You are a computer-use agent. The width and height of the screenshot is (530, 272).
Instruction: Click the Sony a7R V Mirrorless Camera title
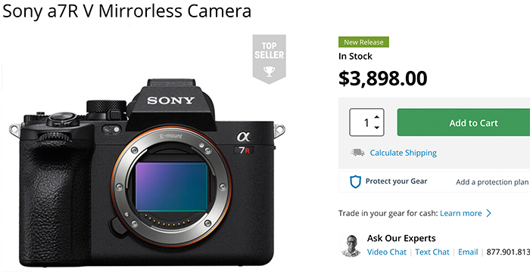126,11
